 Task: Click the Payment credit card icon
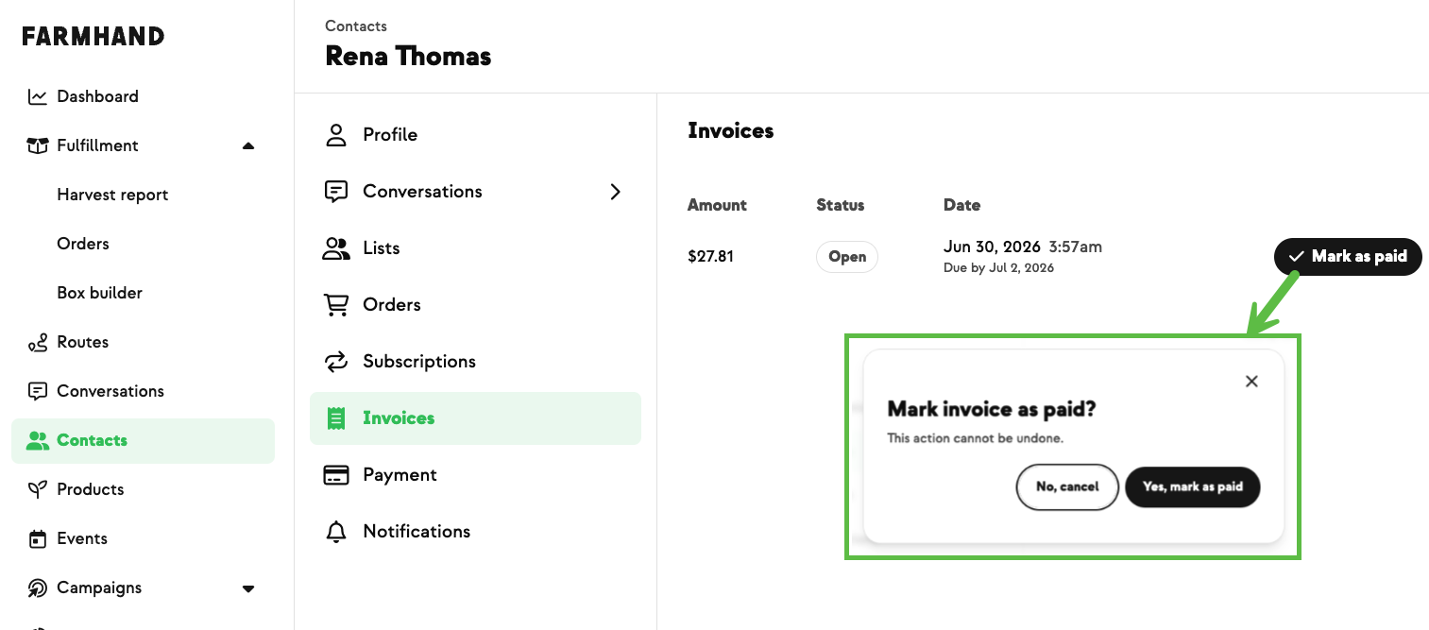point(336,475)
